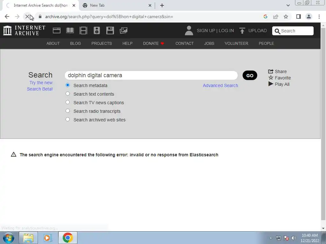Click the top-right Search input box
Screen dimensions: 326x244
click(x=293, y=31)
